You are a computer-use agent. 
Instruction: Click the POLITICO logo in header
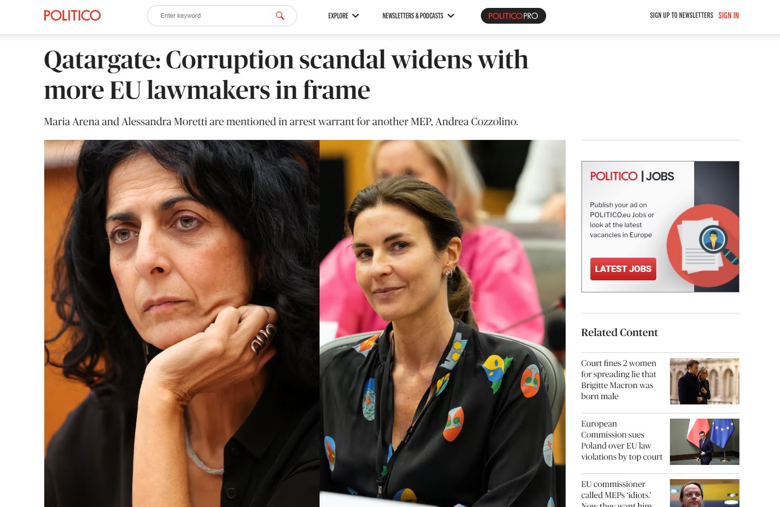tap(72, 15)
